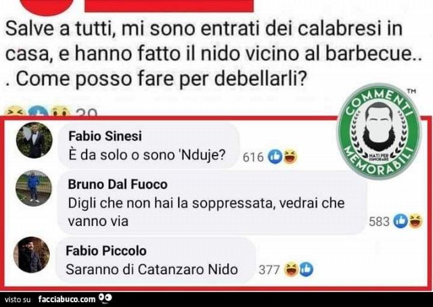This screenshot has width=433, height=307.
Task: Click the post's reaction emojis summary
Action: 51,112
